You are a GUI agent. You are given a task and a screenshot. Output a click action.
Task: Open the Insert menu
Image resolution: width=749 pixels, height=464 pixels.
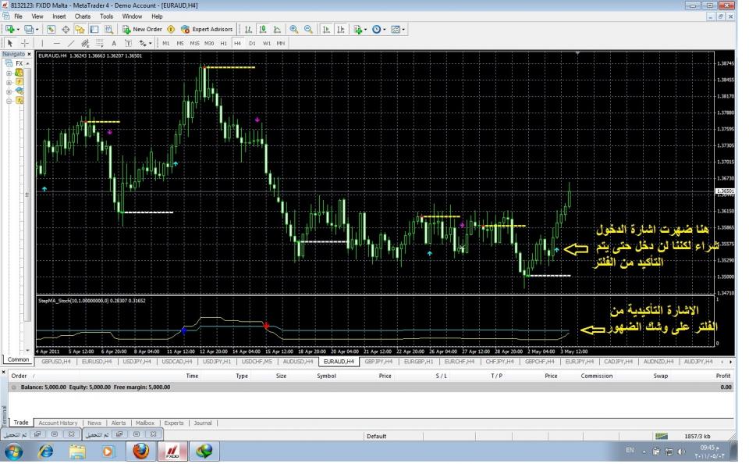[59, 16]
